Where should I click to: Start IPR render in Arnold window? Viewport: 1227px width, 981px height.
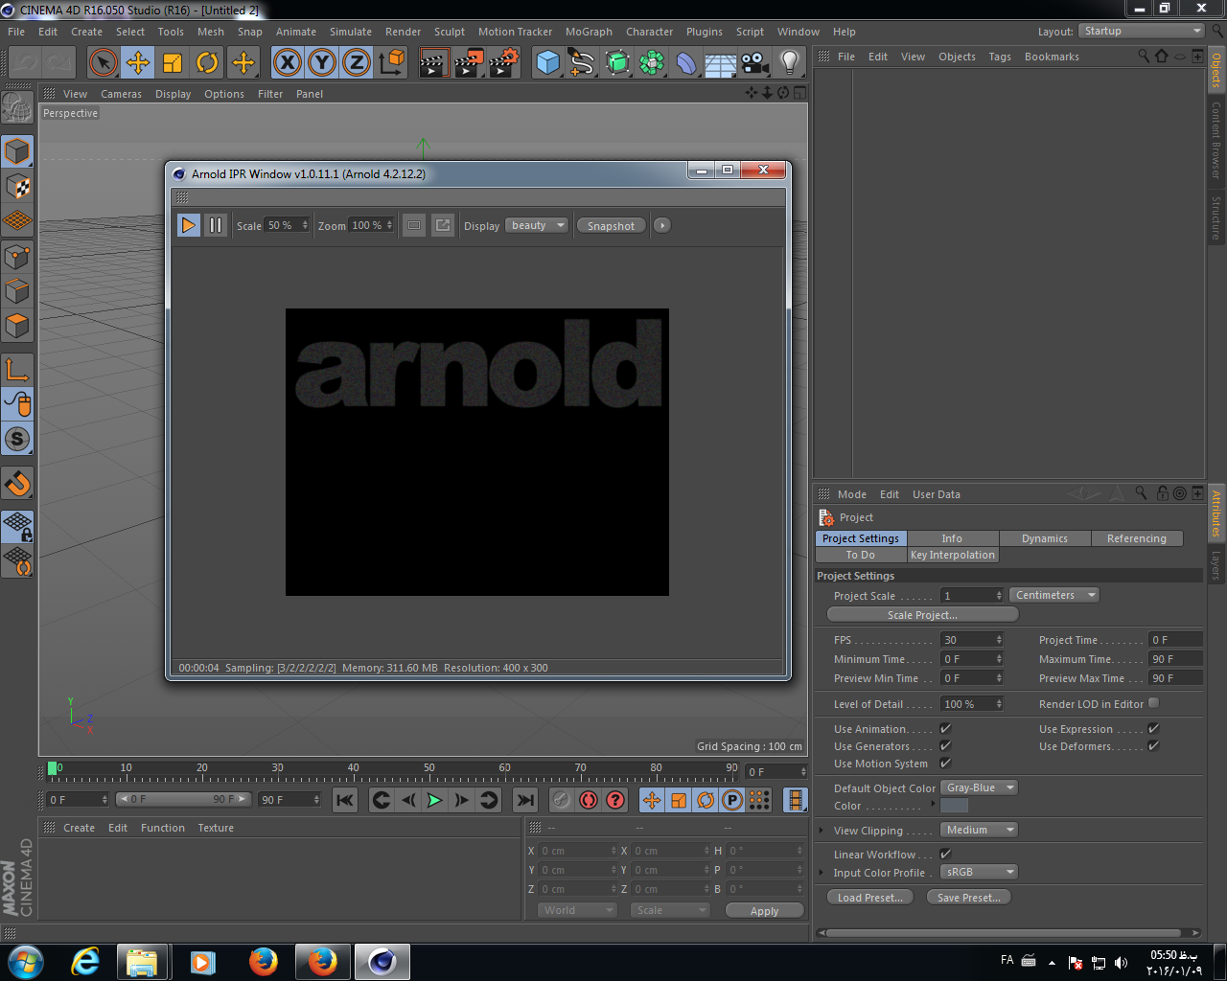pos(189,225)
